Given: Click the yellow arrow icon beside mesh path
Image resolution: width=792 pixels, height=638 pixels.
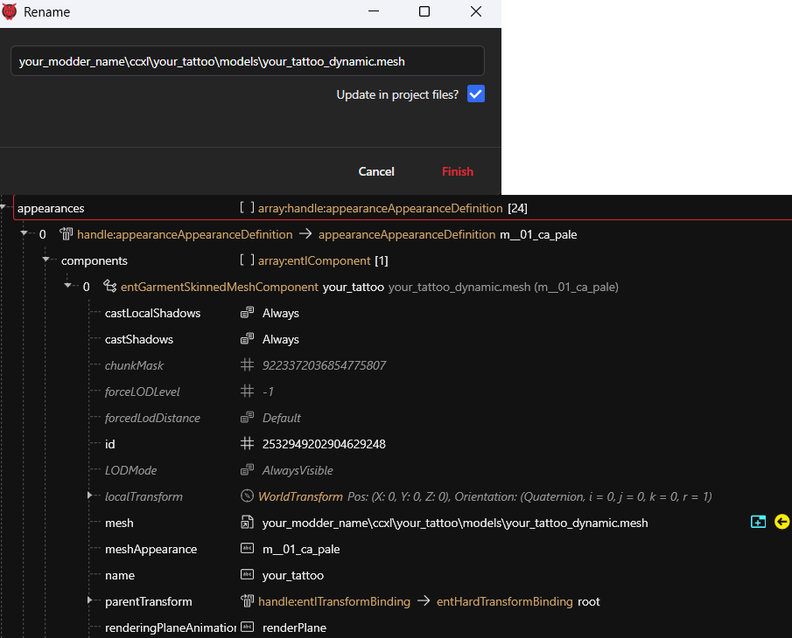Looking at the screenshot, I should pos(781,522).
